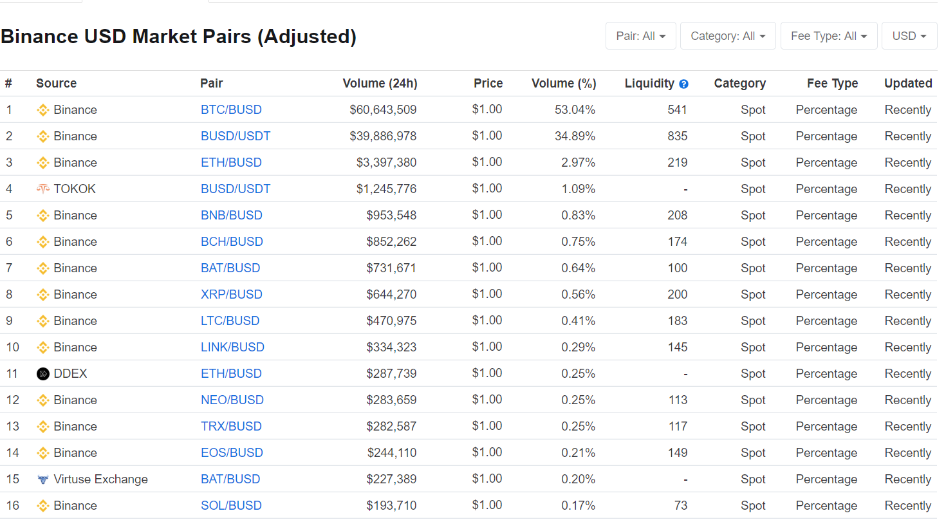This screenshot has height=520, width=946.
Task: Open the TRX/BUSD pair link
Action: [231, 427]
